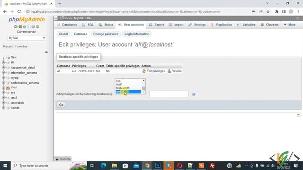The width and height of the screenshot is (303, 170).
Task: Expand testwebdb database node
Action: (3, 103)
